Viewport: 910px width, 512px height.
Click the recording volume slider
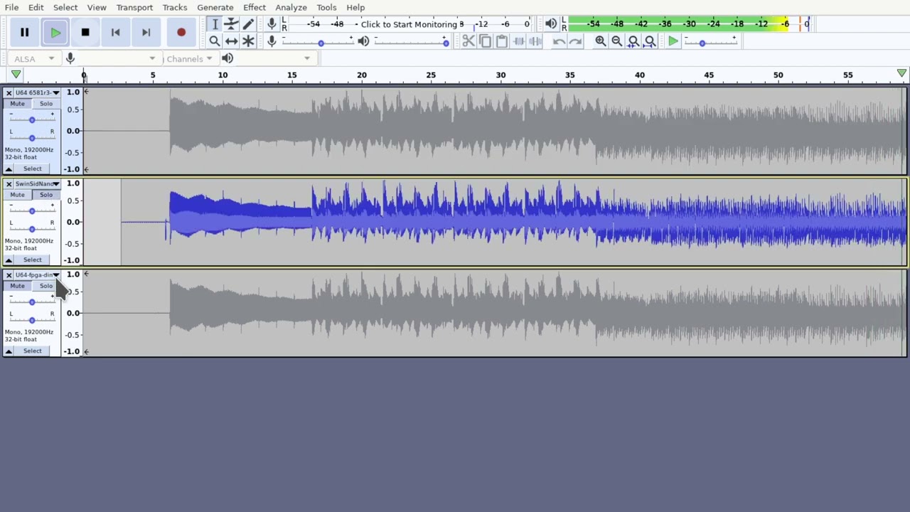(317, 42)
